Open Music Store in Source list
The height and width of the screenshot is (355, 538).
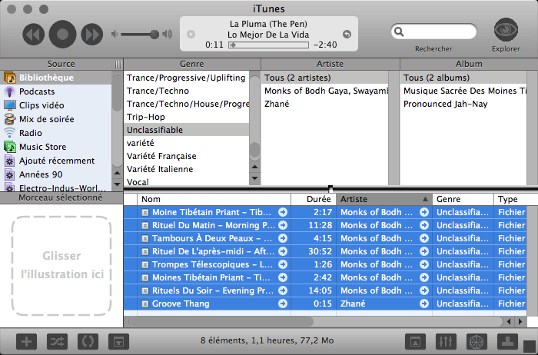point(42,147)
